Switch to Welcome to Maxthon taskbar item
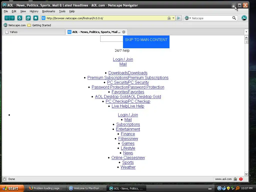 [86, 188]
